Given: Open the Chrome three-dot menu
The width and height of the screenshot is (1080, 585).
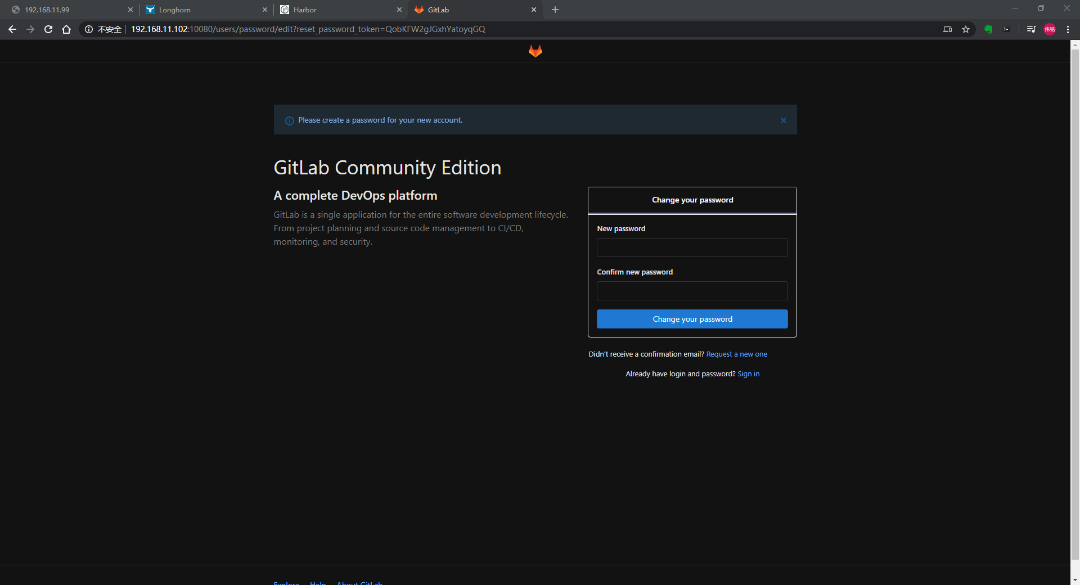Looking at the screenshot, I should [1068, 29].
